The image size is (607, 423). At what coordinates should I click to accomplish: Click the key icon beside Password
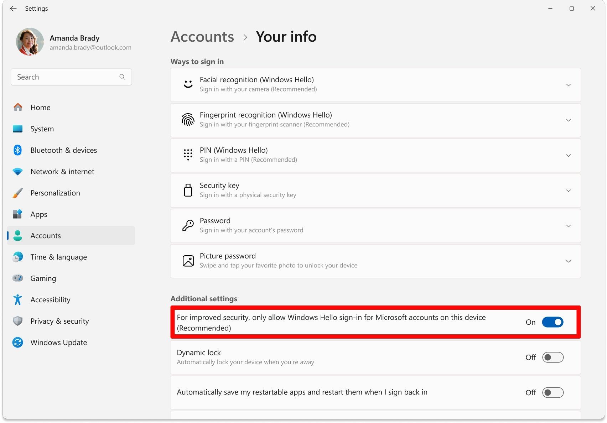188,226
